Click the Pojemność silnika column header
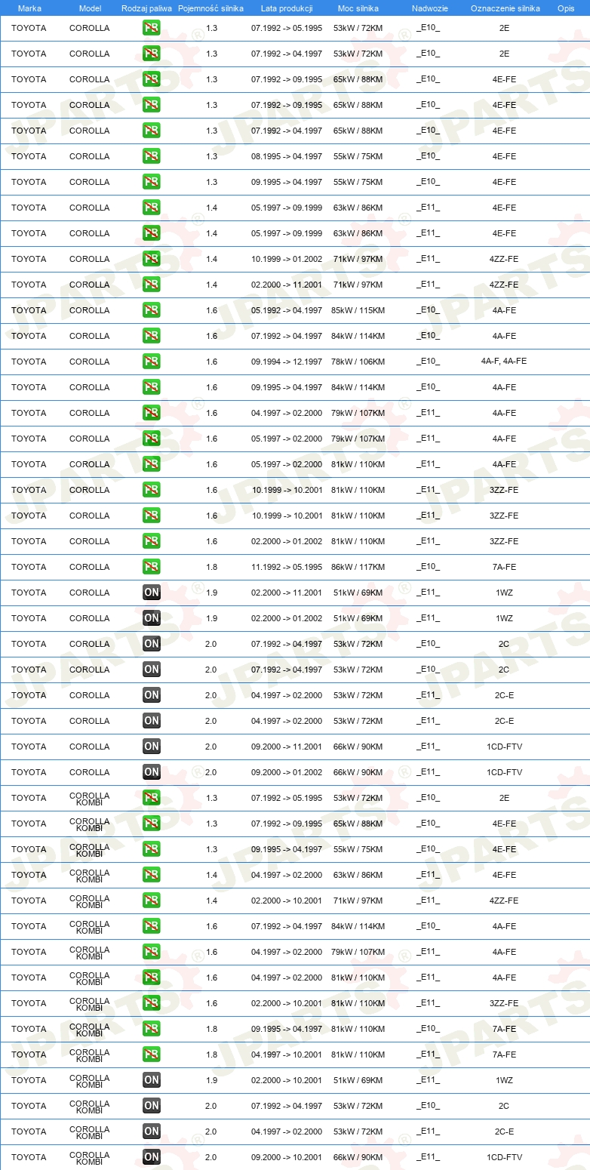This screenshot has height=1170, width=590. pyautogui.click(x=210, y=8)
